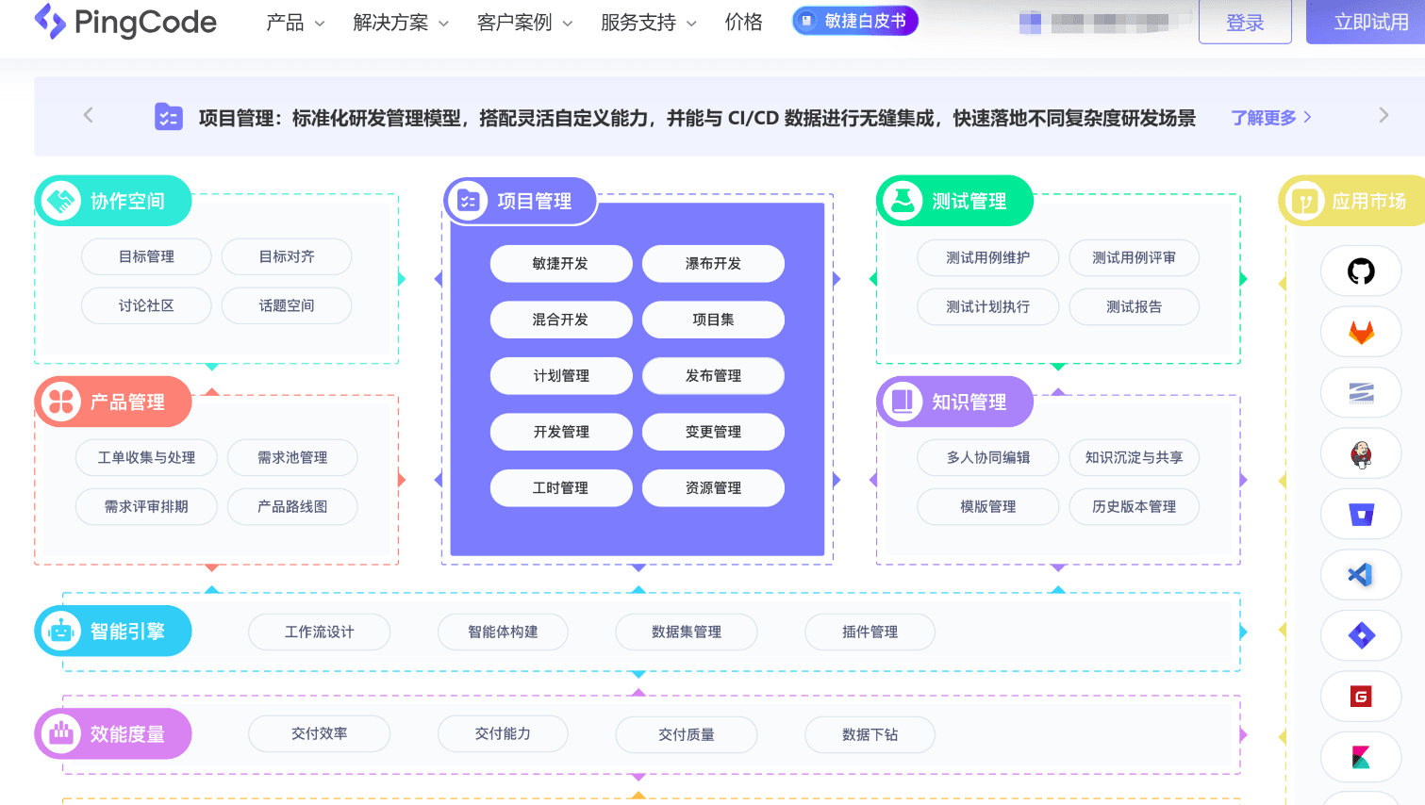Image resolution: width=1425 pixels, height=805 pixels.
Task: Select the Kotlin-style K app icon
Action: coord(1360,757)
